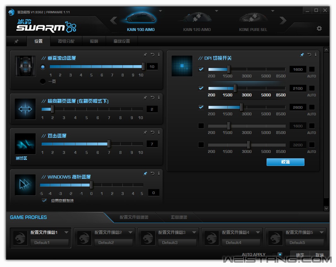
Task: Switch to the button assignment tab
Action: coord(66,41)
